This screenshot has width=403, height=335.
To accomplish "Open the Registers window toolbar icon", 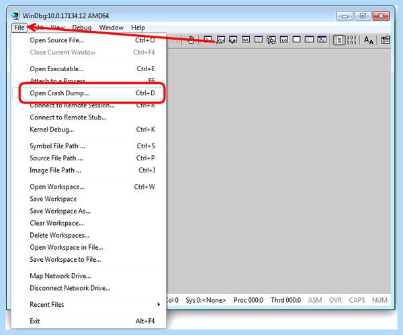I will 246,40.
